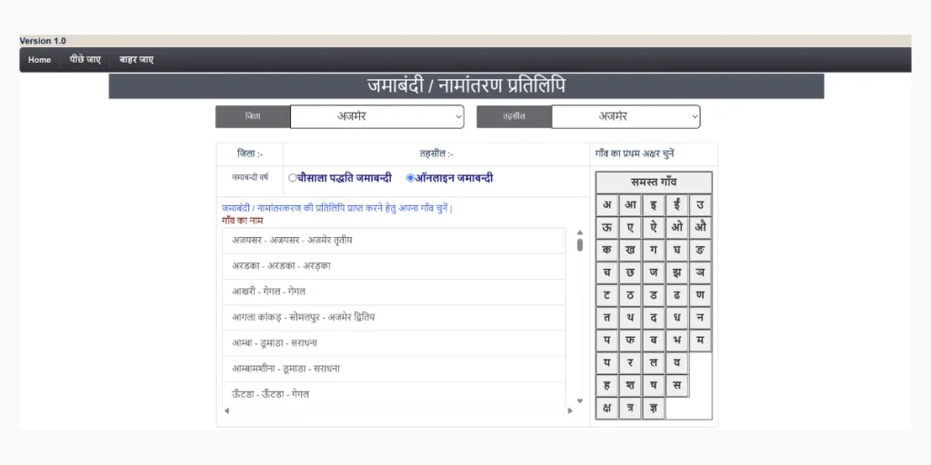
Task: Pick the ट letter key
Action: [x=606, y=295]
